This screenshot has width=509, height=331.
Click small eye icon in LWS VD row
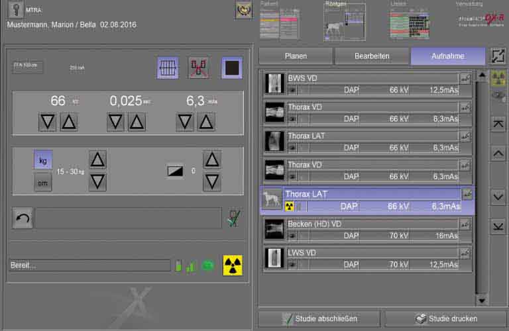pyautogui.click(x=292, y=265)
